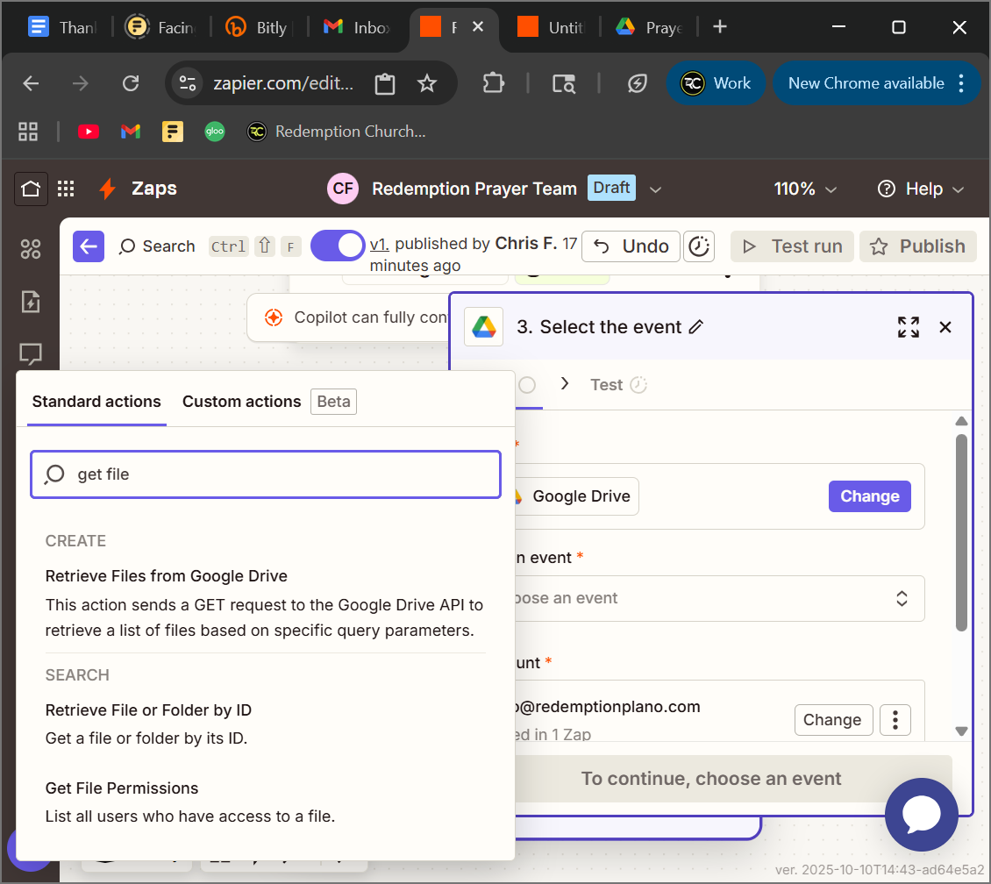Open the Zap name chevron dropdown
Image resolution: width=991 pixels, height=884 pixels.
(x=654, y=189)
